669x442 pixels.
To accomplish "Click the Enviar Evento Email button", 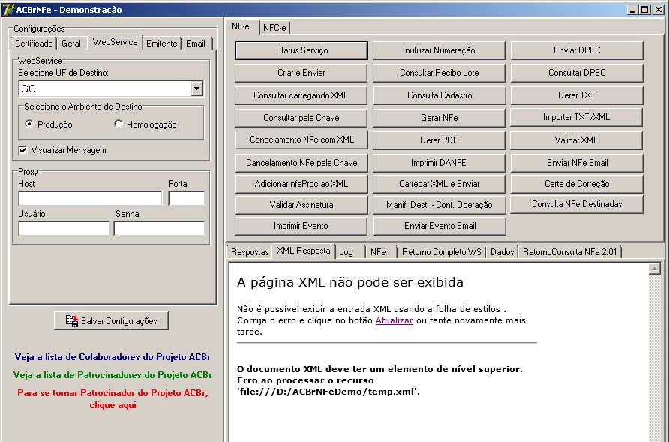I will click(440, 226).
